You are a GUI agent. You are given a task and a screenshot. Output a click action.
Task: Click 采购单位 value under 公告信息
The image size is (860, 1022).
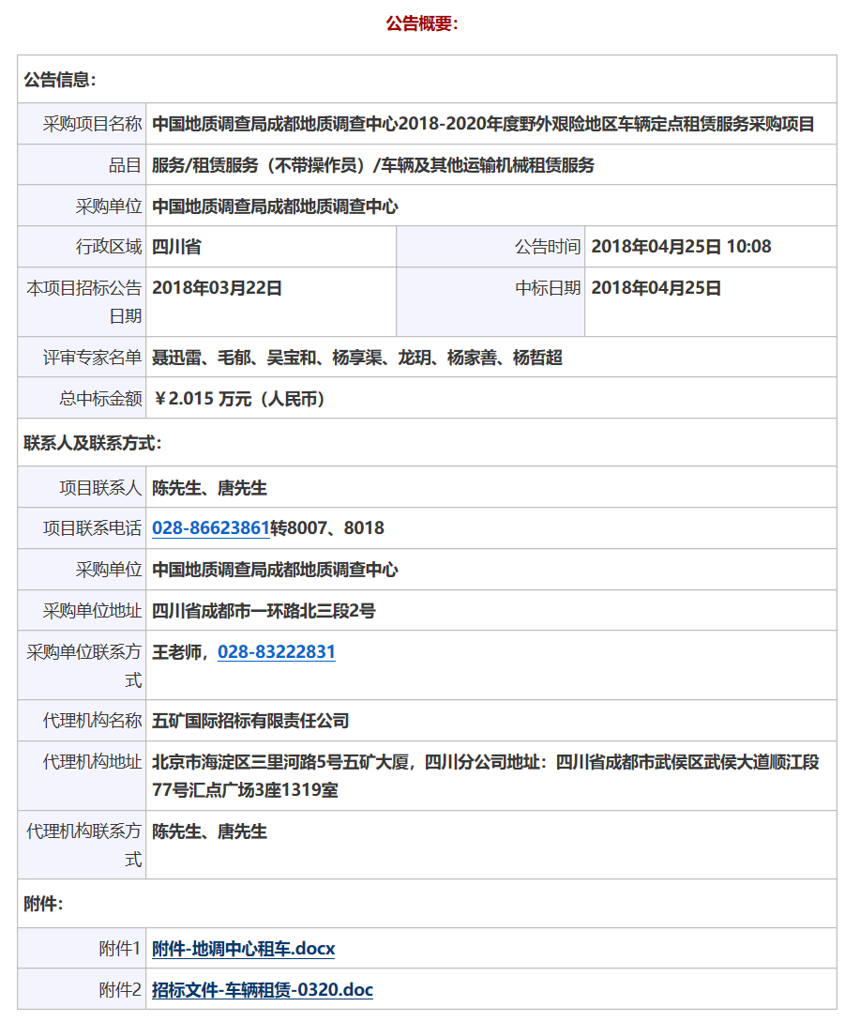[x=274, y=206]
